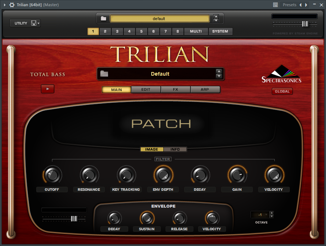
Task: Select the previous patch with up arrow
Action: [219, 71]
